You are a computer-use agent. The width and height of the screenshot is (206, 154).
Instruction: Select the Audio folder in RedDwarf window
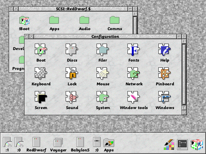point(84,20)
